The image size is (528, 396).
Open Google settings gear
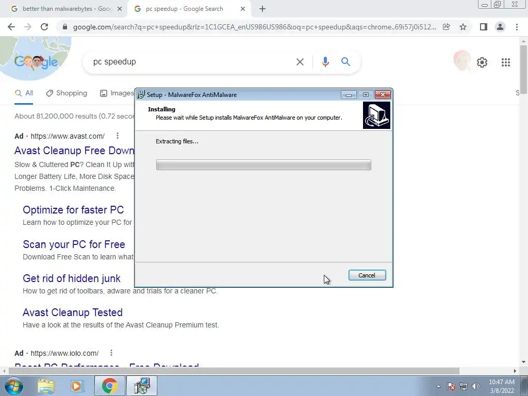(482, 62)
